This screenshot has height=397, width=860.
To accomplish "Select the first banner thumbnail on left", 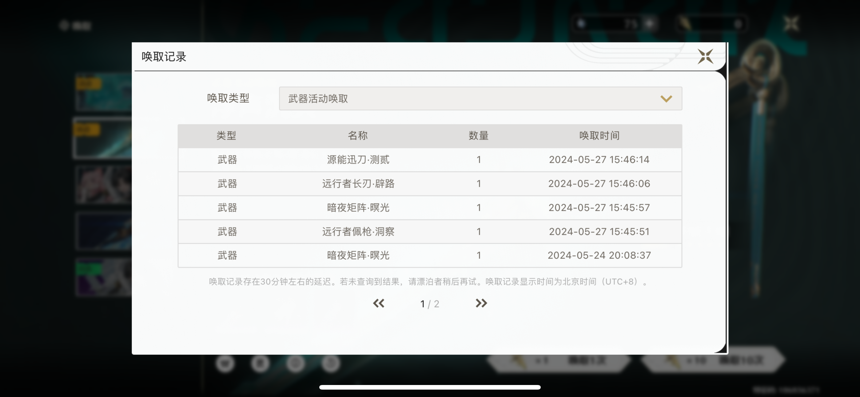I will (103, 92).
